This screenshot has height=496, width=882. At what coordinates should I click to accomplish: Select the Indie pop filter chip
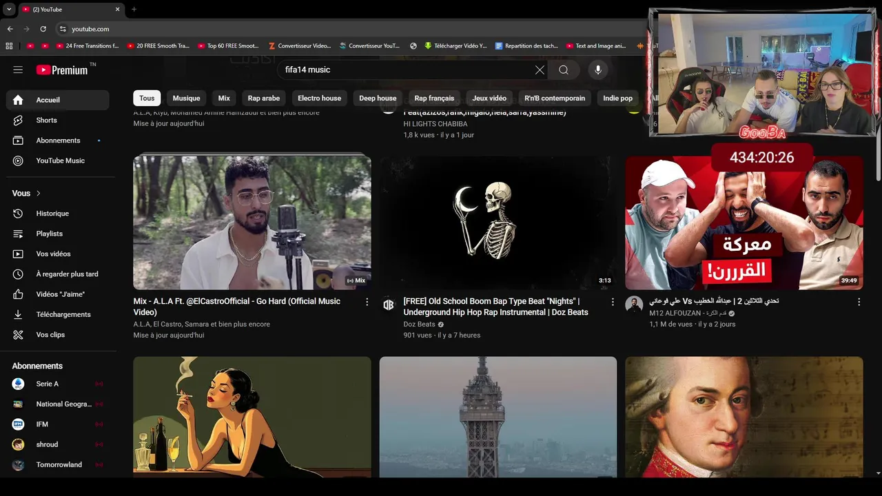click(617, 98)
